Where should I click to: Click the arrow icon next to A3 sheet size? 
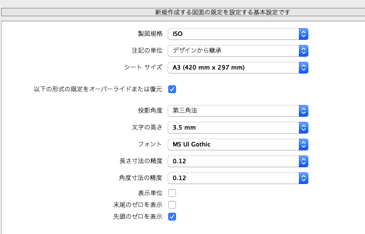(303, 67)
